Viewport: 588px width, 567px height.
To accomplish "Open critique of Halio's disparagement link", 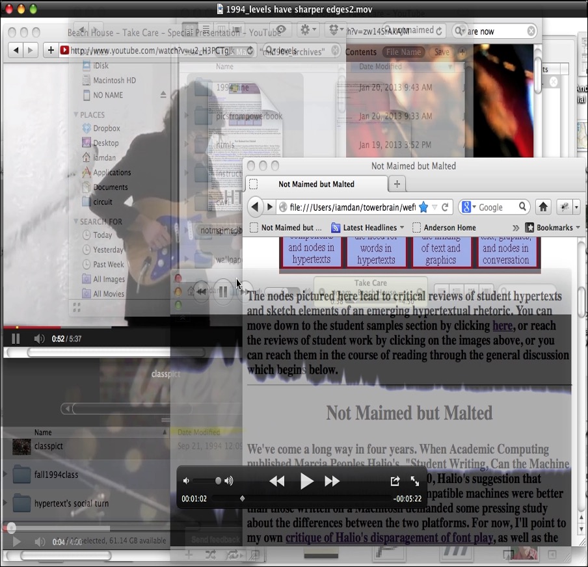I will (389, 538).
